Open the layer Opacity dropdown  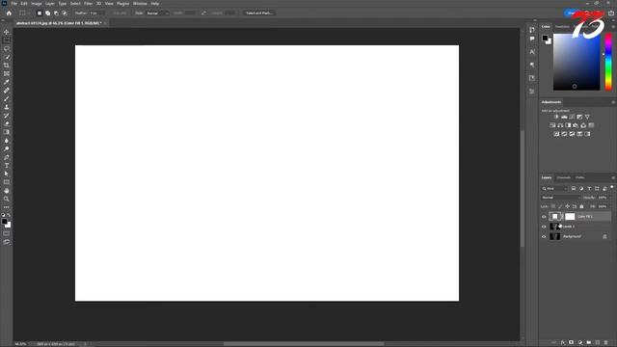point(610,198)
